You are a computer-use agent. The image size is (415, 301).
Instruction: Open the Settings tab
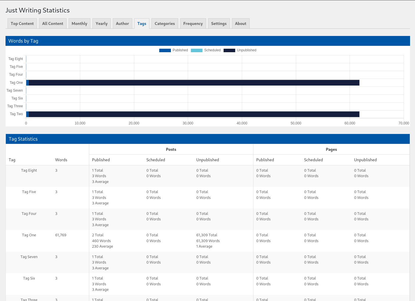(219, 23)
